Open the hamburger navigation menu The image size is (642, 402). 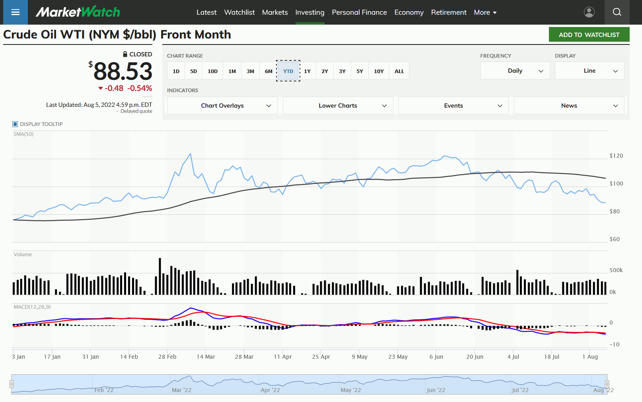(x=16, y=12)
